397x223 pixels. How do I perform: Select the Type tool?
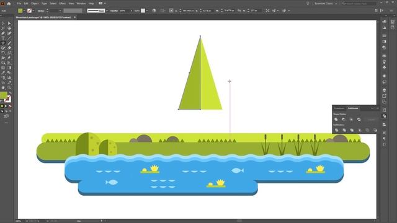tap(3, 38)
